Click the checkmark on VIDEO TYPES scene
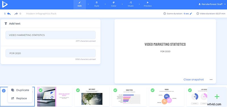The image size is (227, 107). (x=115, y=90)
